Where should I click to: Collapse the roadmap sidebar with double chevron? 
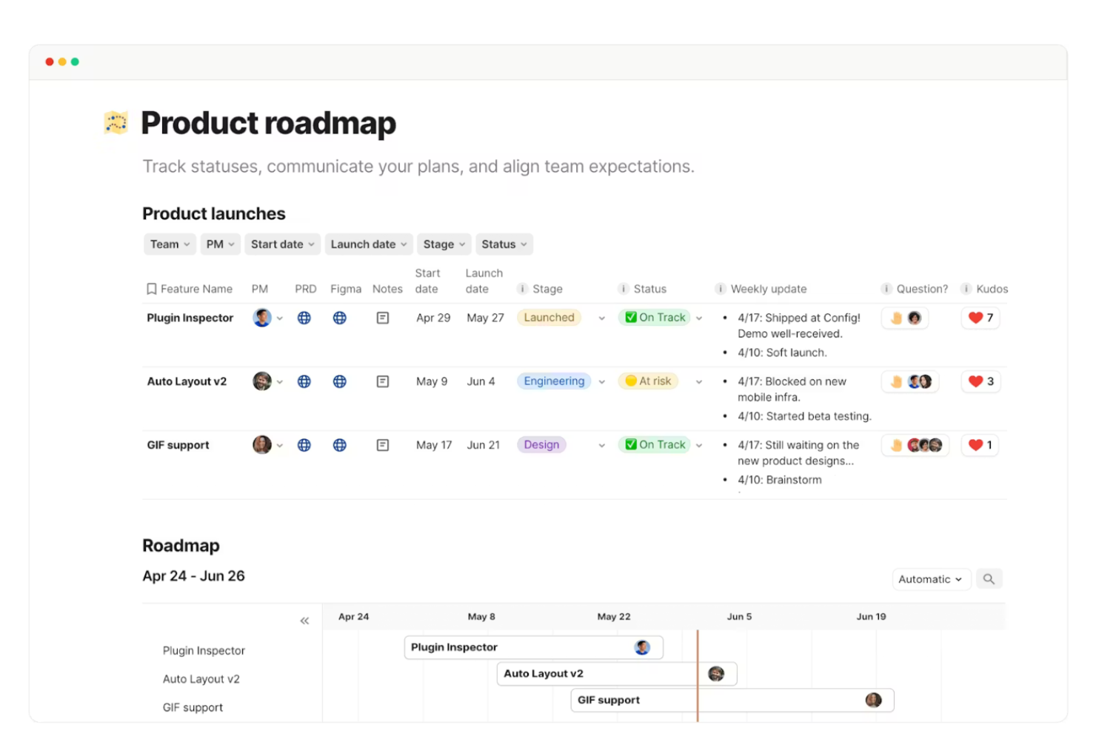click(x=304, y=621)
